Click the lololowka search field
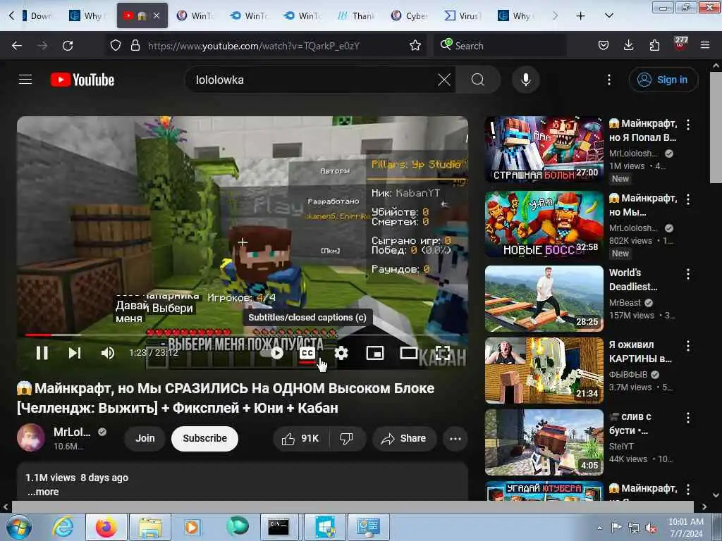The height and width of the screenshot is (541, 722). pyautogui.click(x=313, y=80)
